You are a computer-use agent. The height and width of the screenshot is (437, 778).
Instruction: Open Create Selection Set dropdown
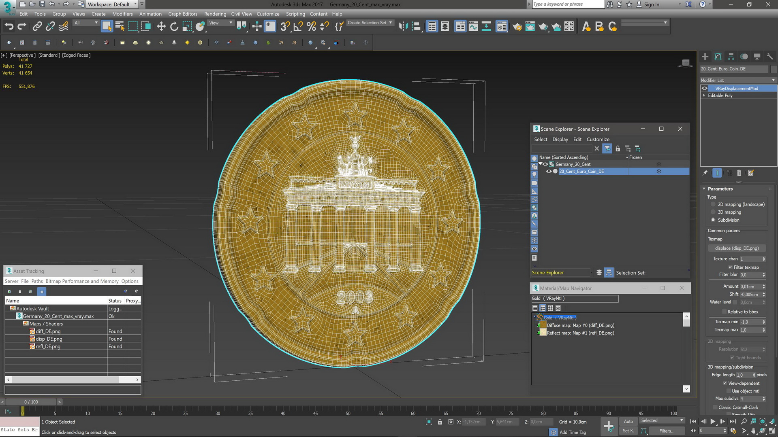click(x=370, y=23)
